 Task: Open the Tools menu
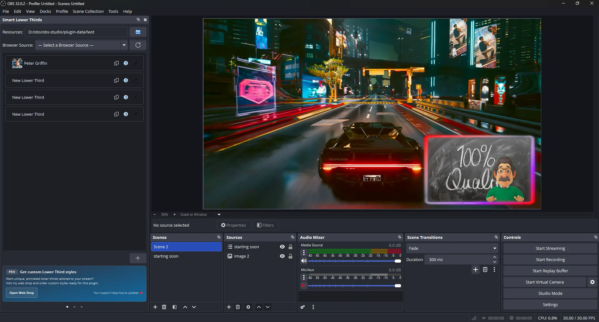click(x=113, y=11)
